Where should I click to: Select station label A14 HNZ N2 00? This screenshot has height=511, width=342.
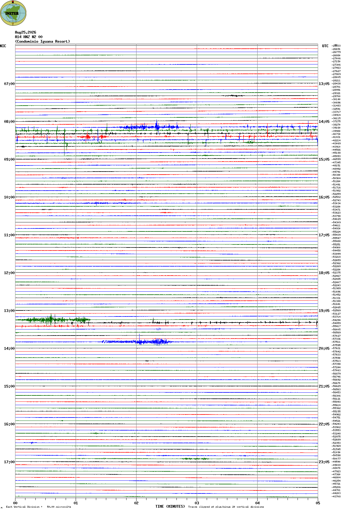tap(29, 37)
